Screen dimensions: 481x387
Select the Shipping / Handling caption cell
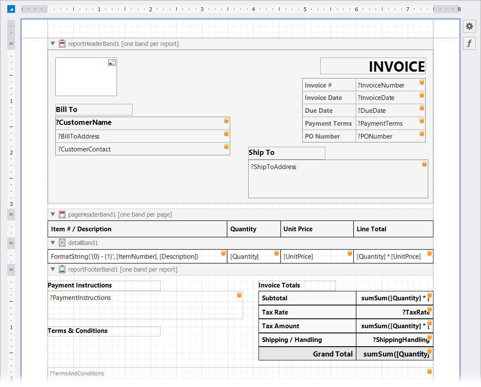tap(307, 340)
